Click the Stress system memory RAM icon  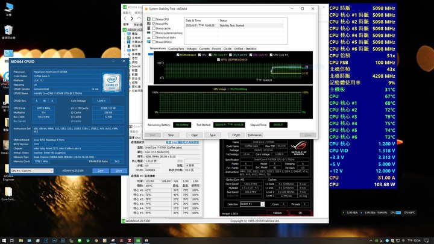(149, 33)
